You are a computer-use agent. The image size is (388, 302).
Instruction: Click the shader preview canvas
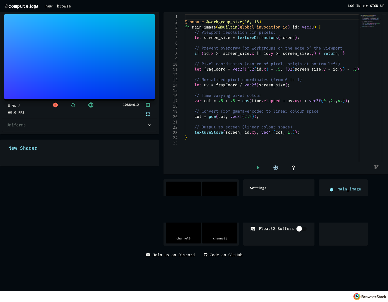coord(80,56)
